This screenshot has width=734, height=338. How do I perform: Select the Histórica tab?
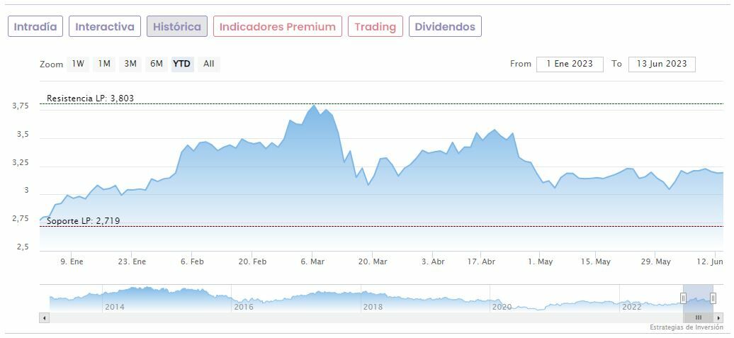coord(177,27)
